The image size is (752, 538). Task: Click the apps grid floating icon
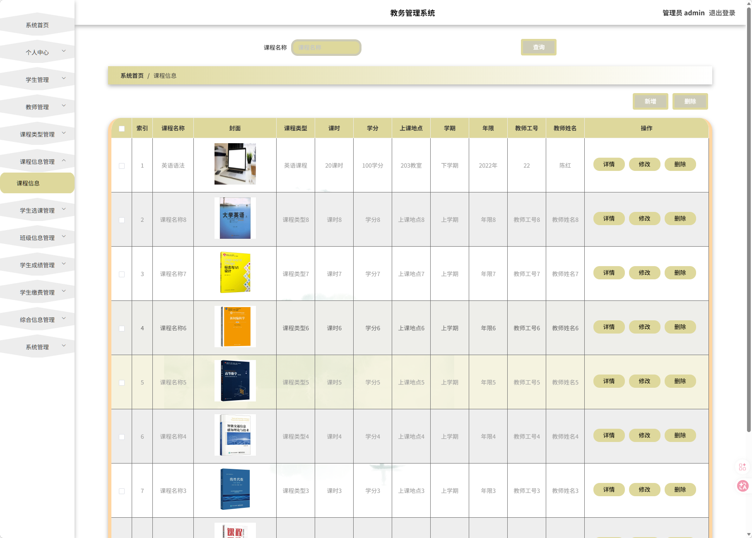(742, 467)
